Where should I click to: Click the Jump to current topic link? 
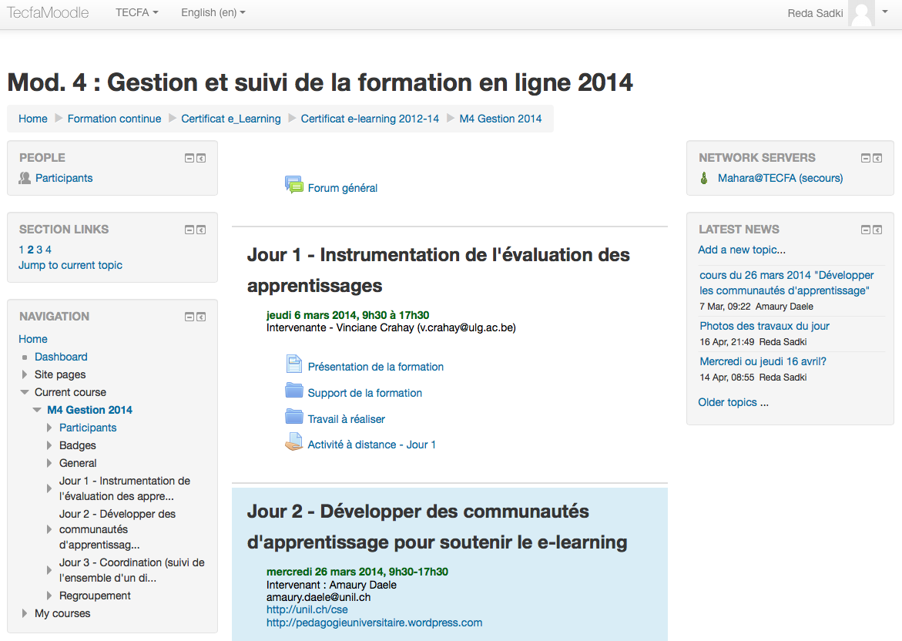(70, 265)
